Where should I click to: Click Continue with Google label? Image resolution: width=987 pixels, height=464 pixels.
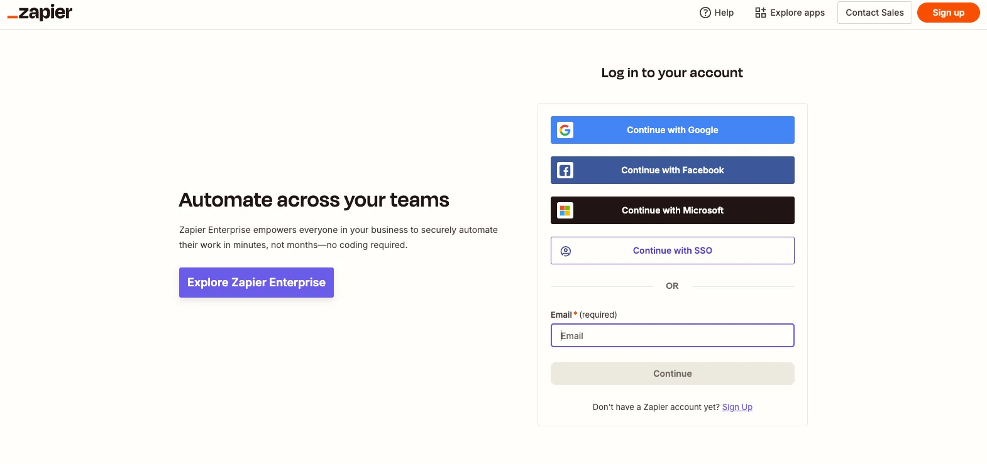click(x=673, y=130)
